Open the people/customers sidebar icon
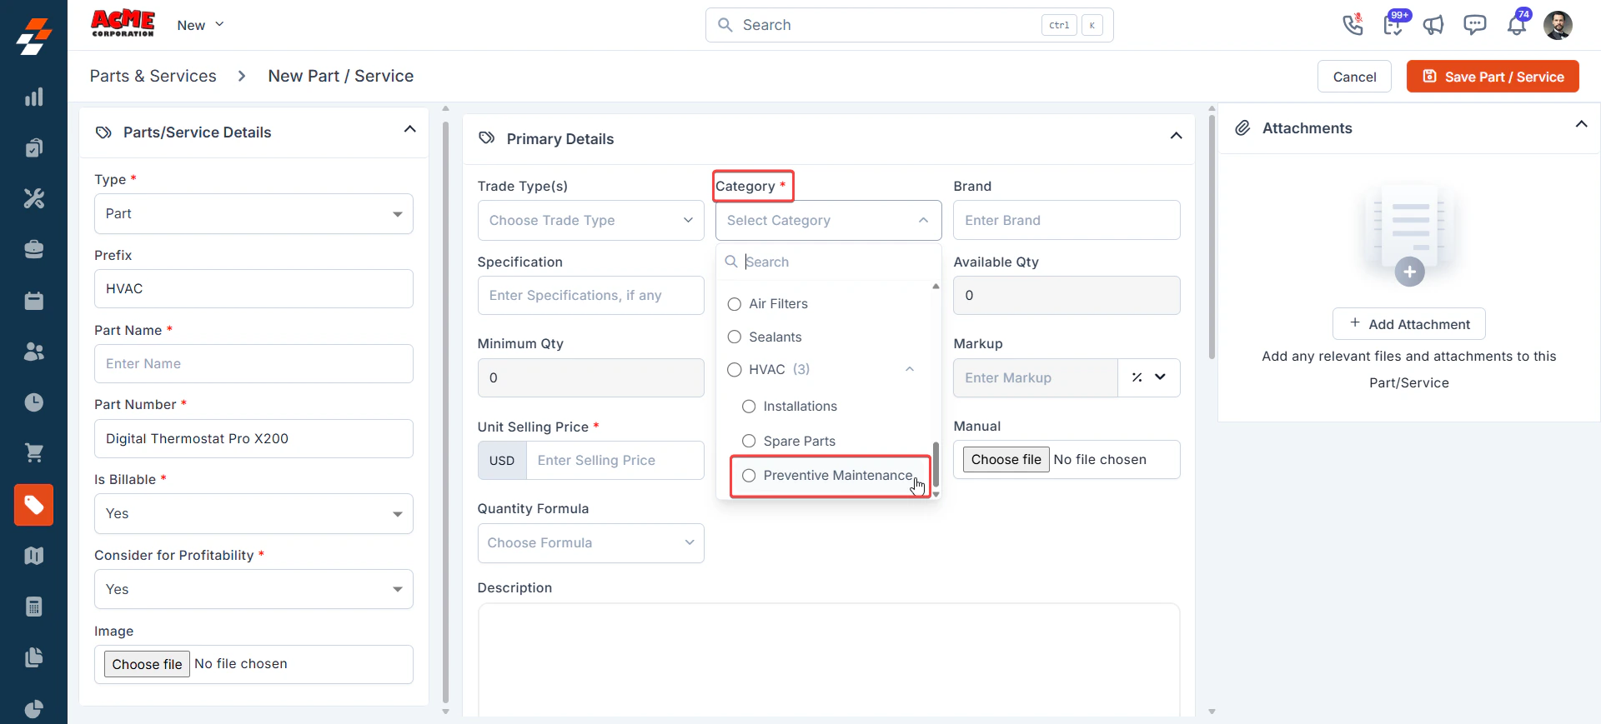 click(33, 352)
